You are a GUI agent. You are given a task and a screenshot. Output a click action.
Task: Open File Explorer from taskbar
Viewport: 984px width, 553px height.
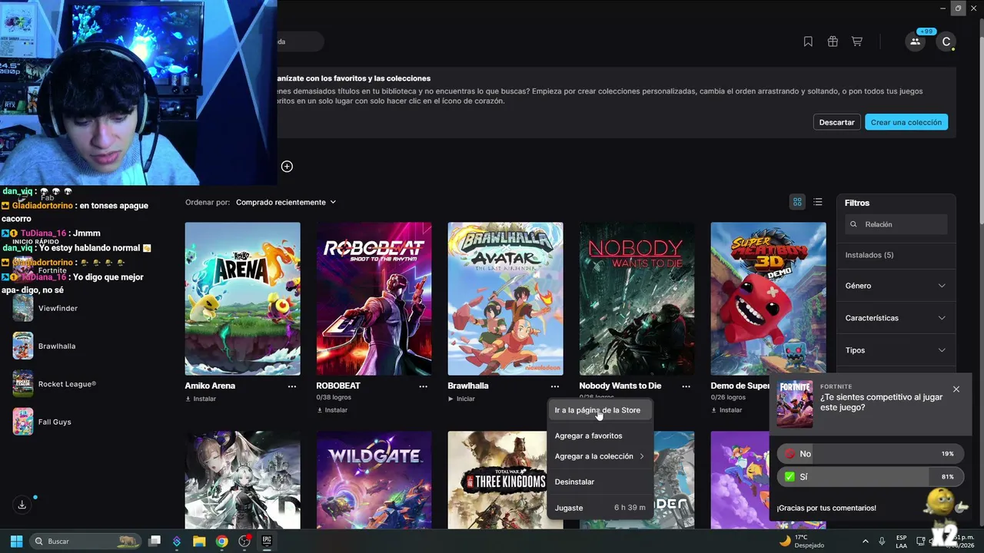coord(199,541)
